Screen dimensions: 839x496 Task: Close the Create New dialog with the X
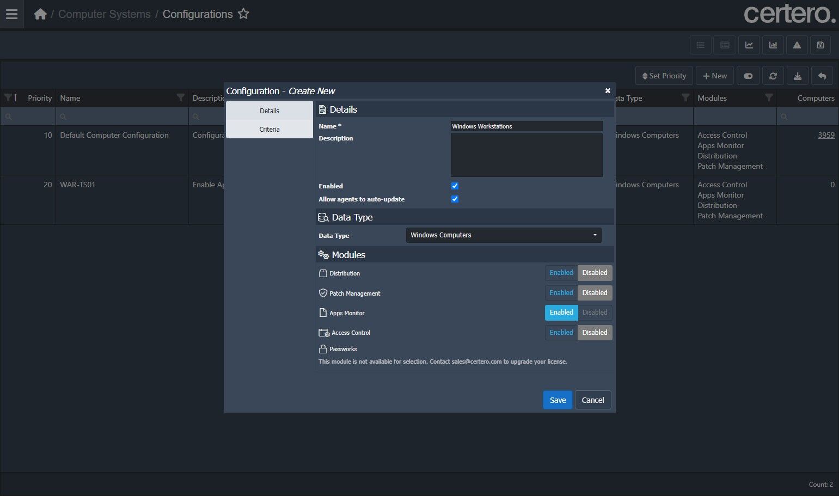pos(608,91)
